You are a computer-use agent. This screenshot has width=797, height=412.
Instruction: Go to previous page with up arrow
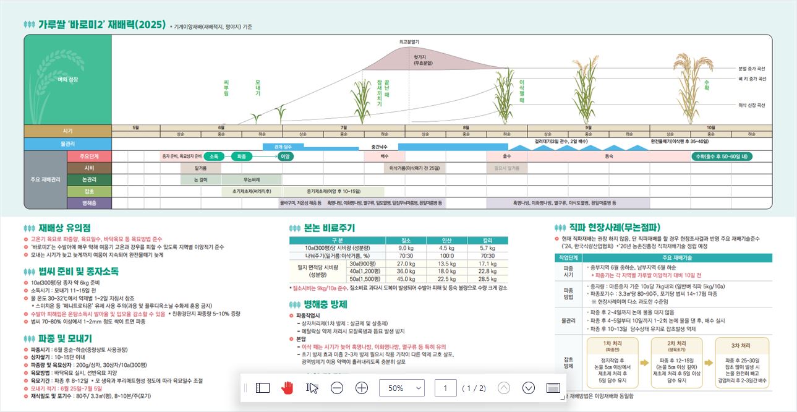(x=504, y=388)
